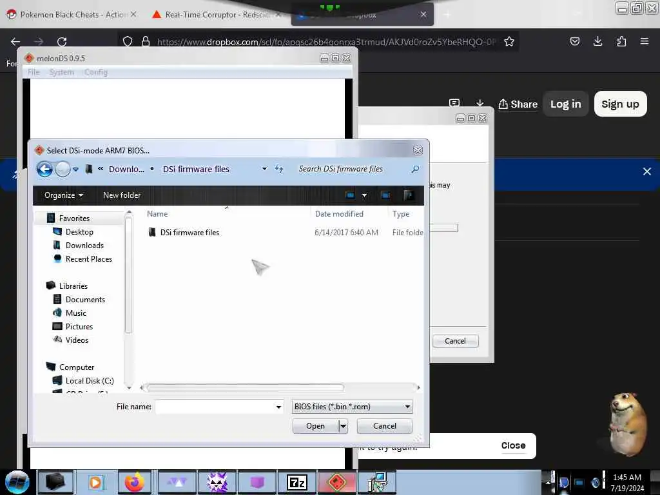Open Desktop in navigation pane
Screen dimensions: 660x495
tap(79, 232)
